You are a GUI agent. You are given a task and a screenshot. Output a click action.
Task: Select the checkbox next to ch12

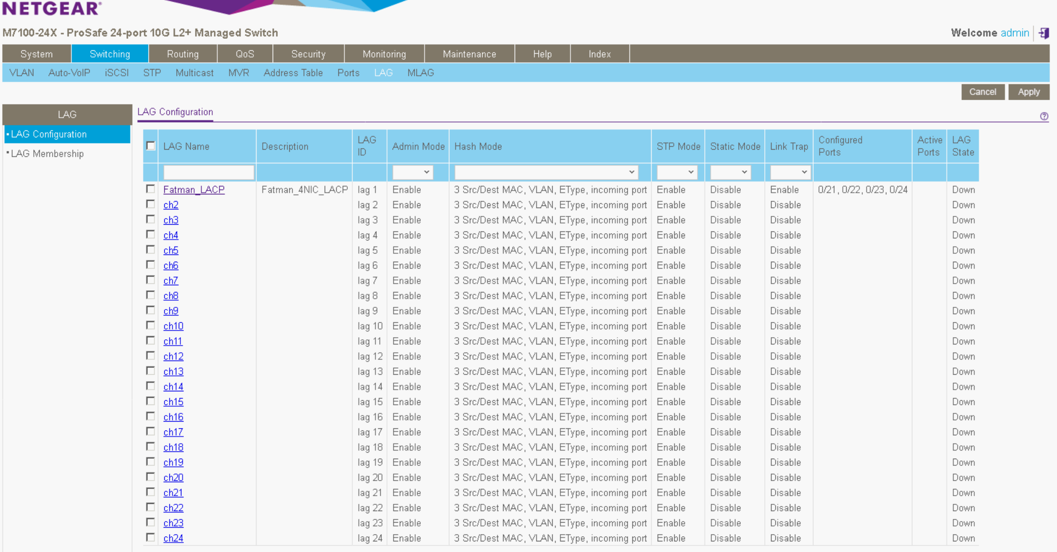pos(150,355)
